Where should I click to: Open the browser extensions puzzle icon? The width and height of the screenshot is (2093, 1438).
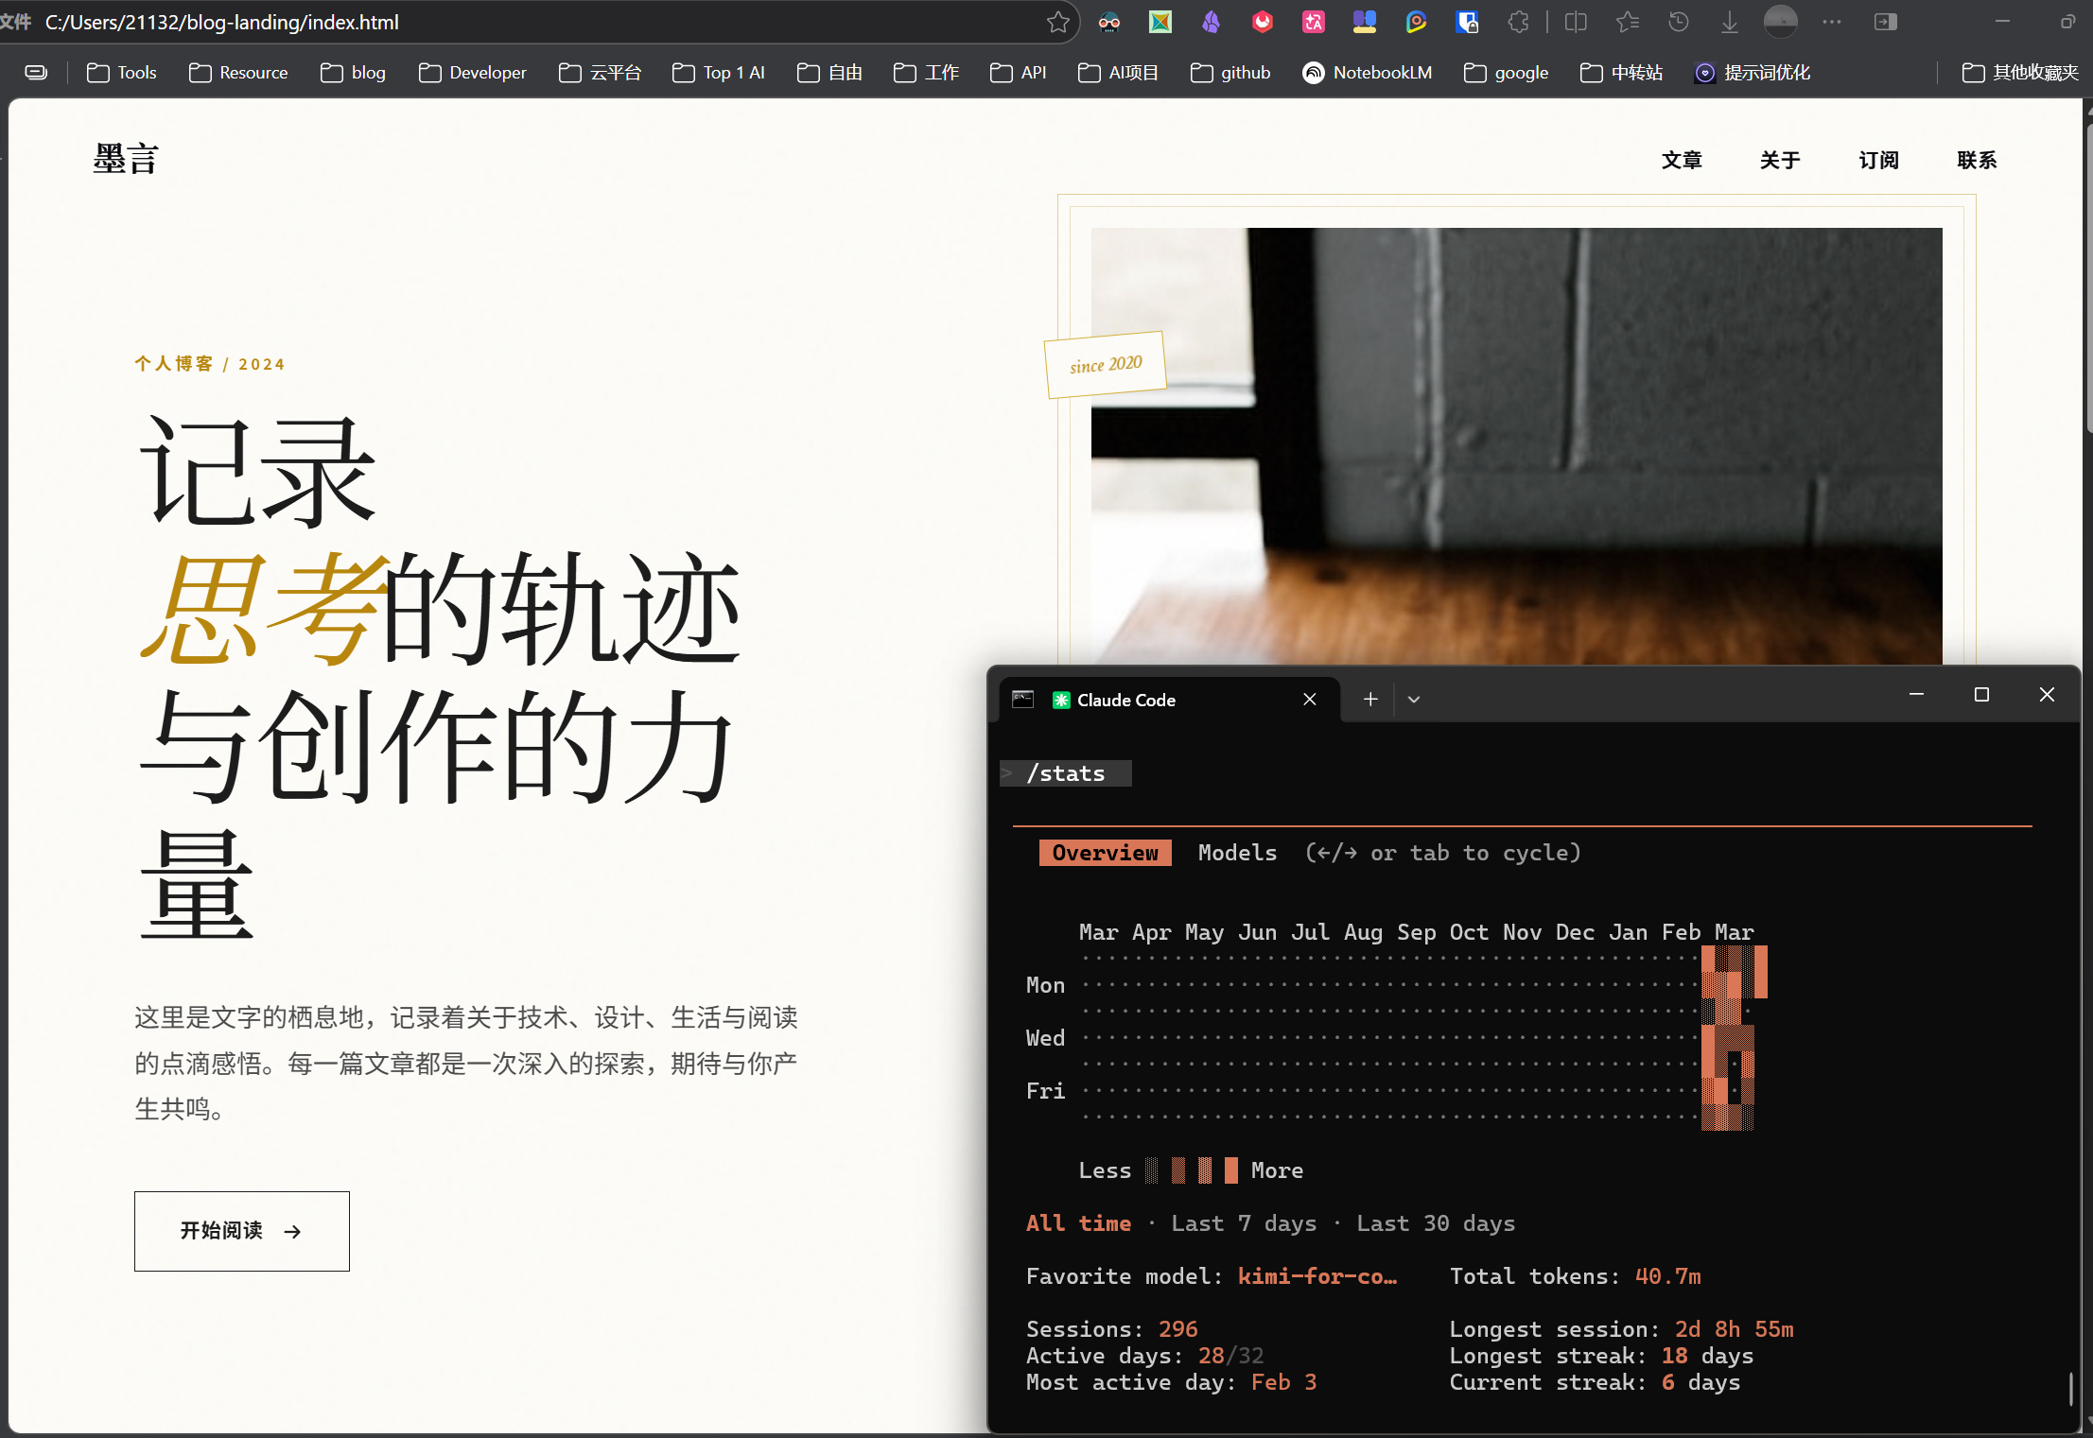pyautogui.click(x=1518, y=22)
